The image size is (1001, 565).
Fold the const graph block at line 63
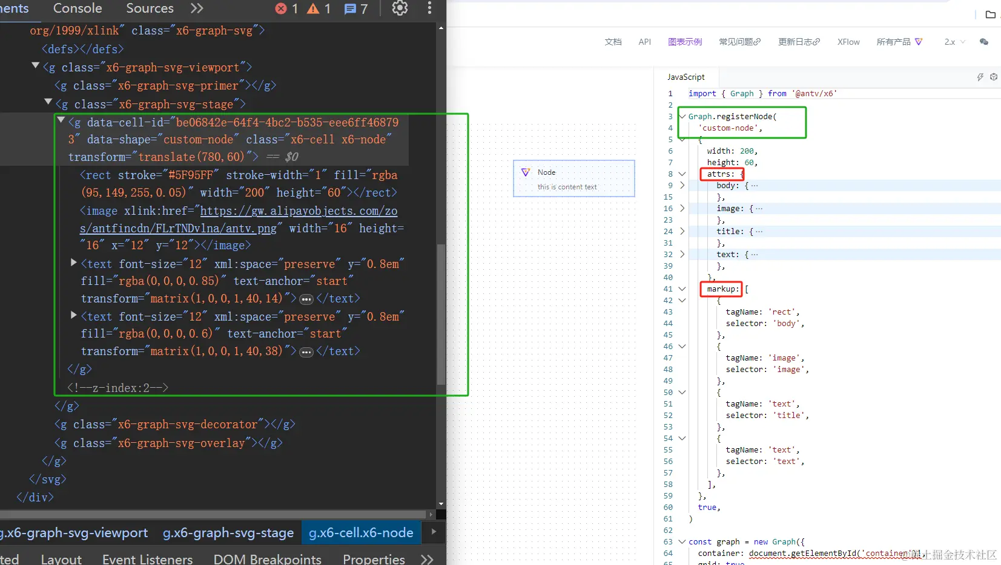pos(682,542)
